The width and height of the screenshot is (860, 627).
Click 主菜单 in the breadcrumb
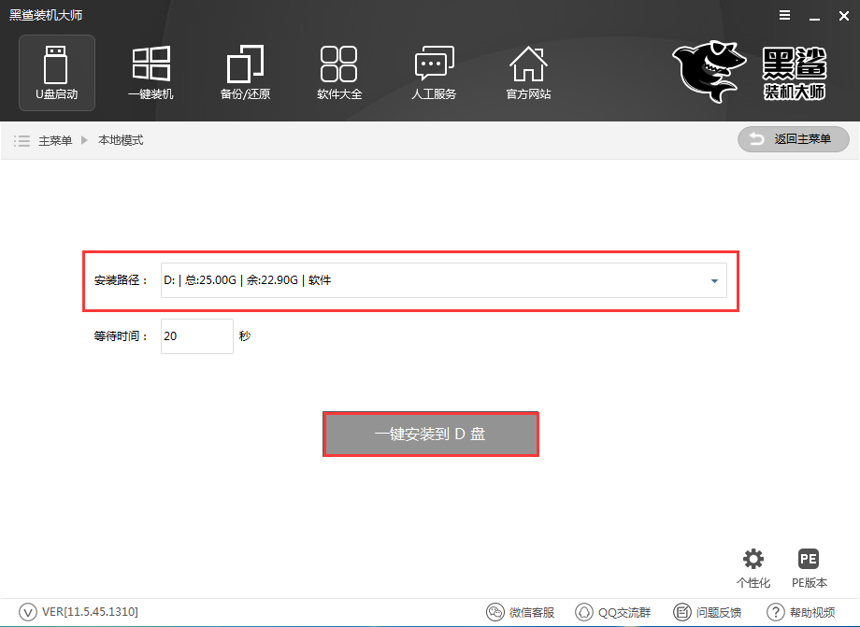pyautogui.click(x=54, y=140)
